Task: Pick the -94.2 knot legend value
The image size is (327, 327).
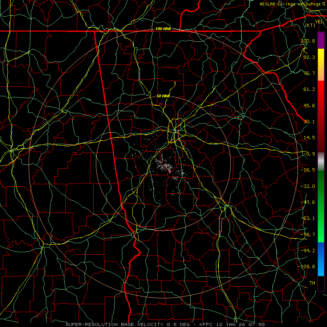Action: [308, 251]
